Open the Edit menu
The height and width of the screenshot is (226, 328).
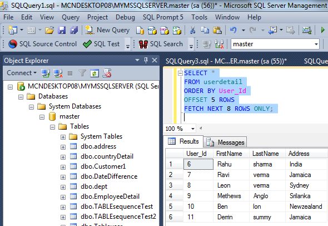coord(27,17)
